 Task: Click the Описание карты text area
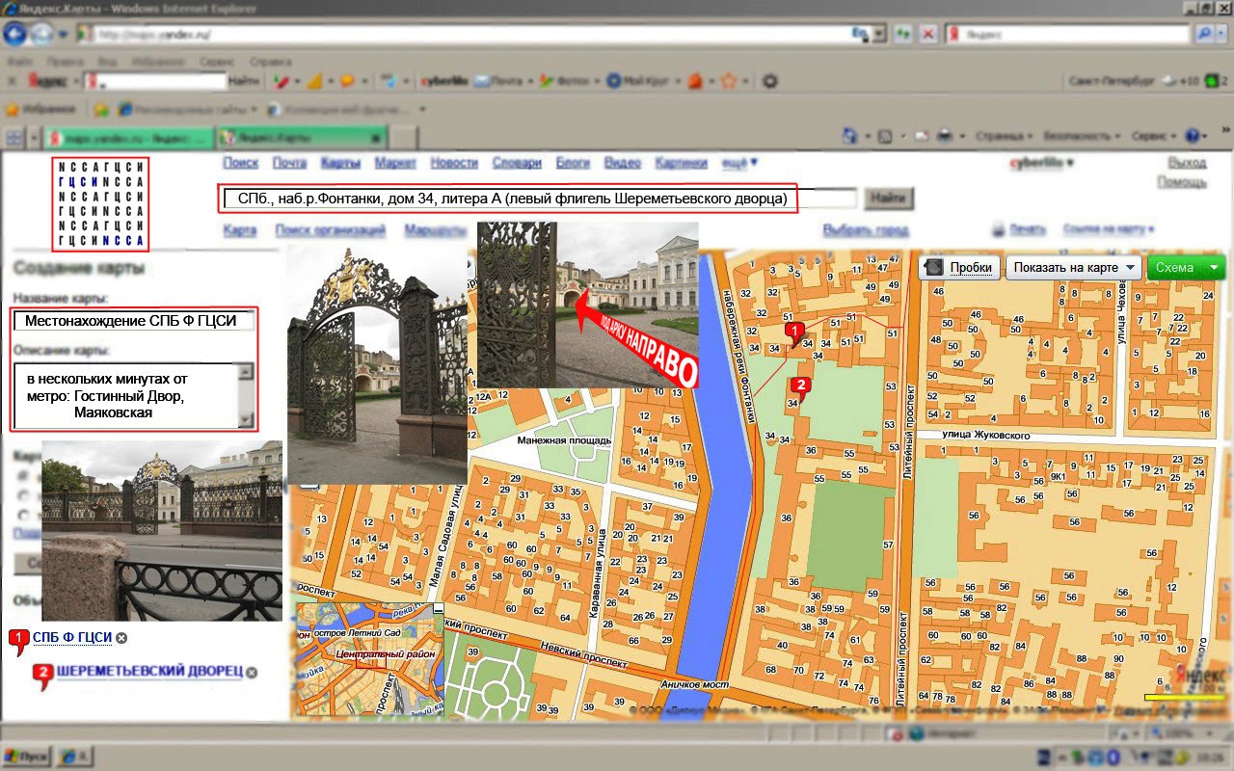(125, 395)
